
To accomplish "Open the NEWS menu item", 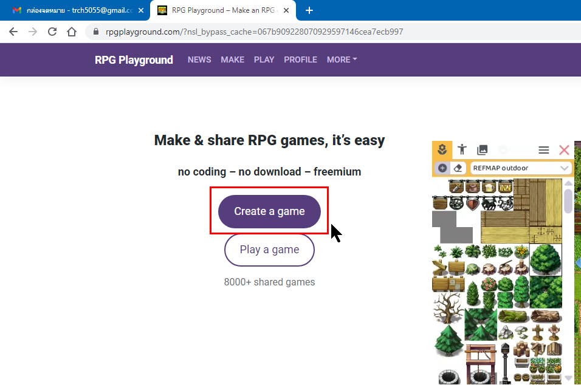I will pos(199,60).
